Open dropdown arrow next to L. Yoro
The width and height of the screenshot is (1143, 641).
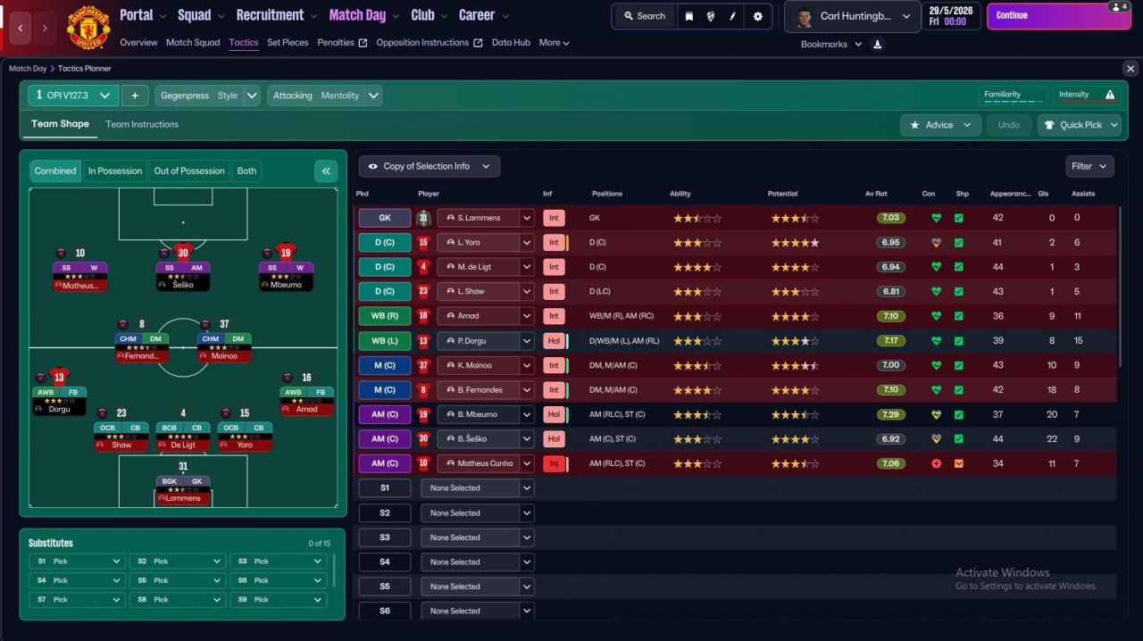pyautogui.click(x=527, y=242)
